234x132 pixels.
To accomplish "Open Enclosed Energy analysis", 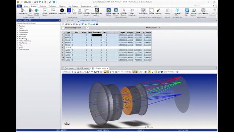I will [x=86, y=12].
